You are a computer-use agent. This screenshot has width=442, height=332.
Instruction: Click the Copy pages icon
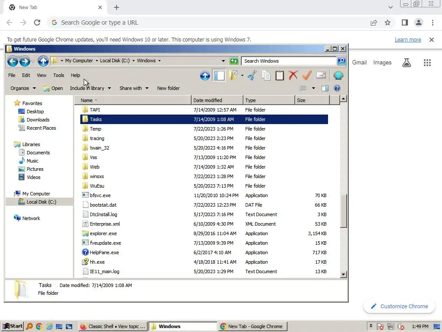click(266, 75)
